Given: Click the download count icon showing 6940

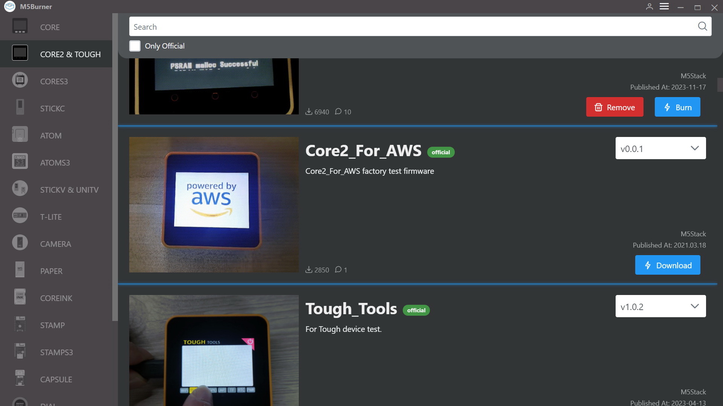Looking at the screenshot, I should pyautogui.click(x=309, y=111).
